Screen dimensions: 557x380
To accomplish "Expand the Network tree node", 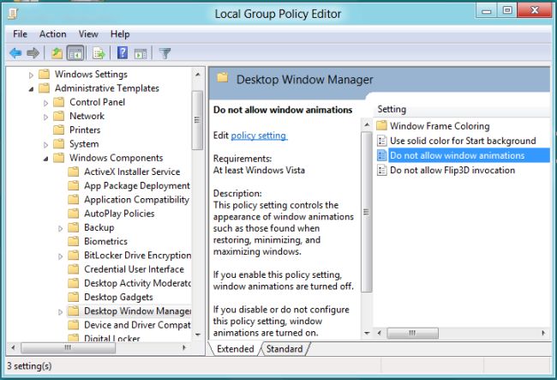I will [x=45, y=117].
